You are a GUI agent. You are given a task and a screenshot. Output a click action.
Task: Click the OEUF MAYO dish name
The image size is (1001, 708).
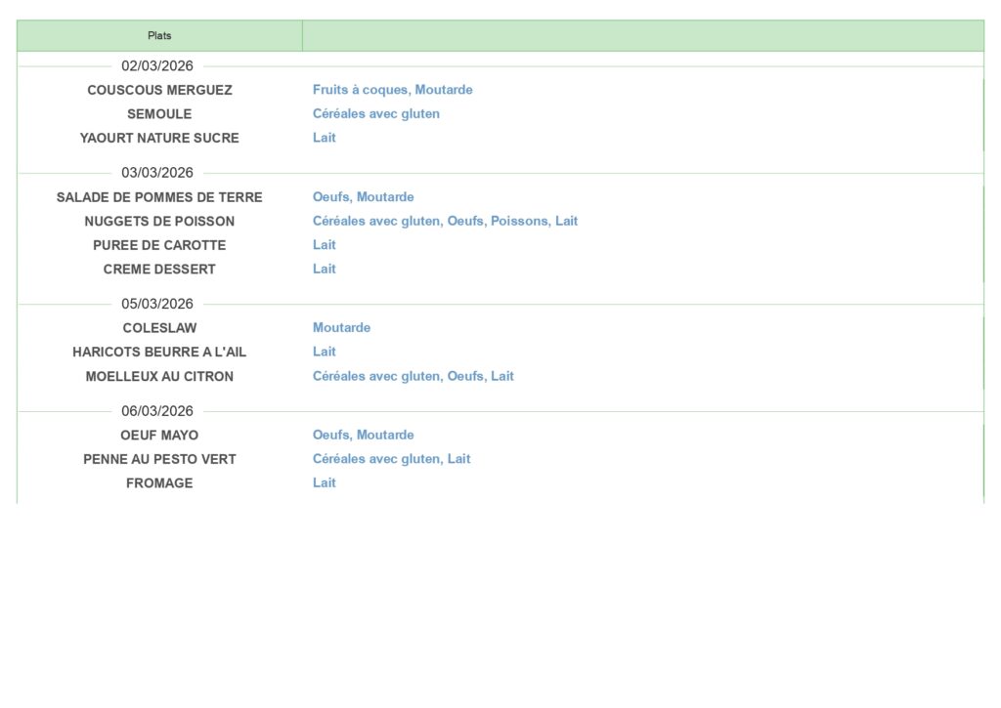159,436
